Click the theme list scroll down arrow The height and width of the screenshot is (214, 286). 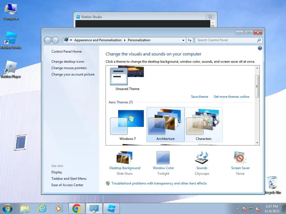[257, 143]
